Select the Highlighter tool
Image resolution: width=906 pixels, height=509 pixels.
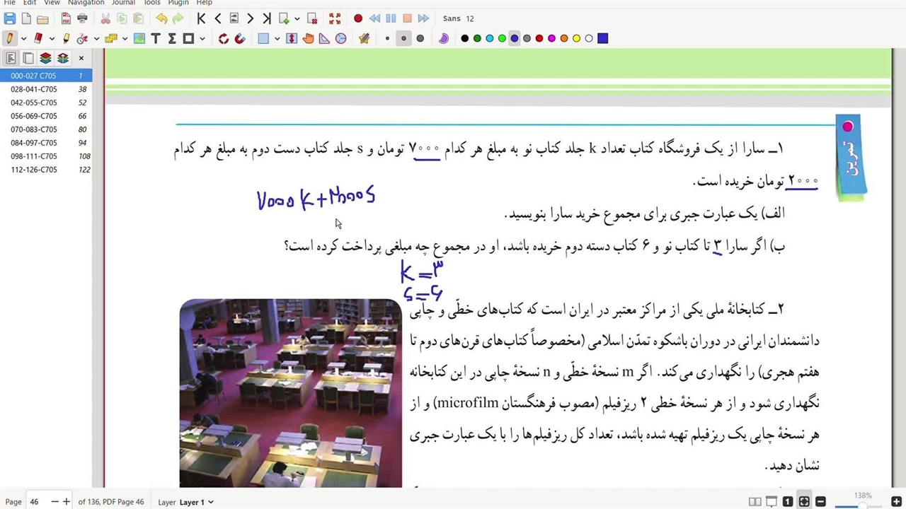pyautogui.click(x=66, y=39)
